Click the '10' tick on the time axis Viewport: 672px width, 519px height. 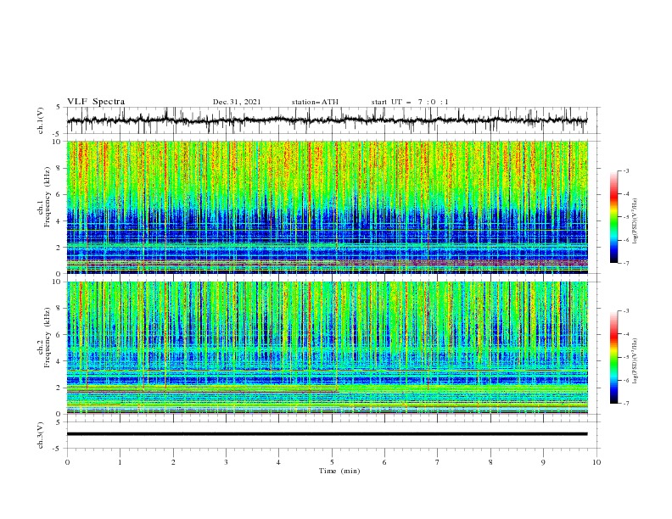[x=596, y=462]
